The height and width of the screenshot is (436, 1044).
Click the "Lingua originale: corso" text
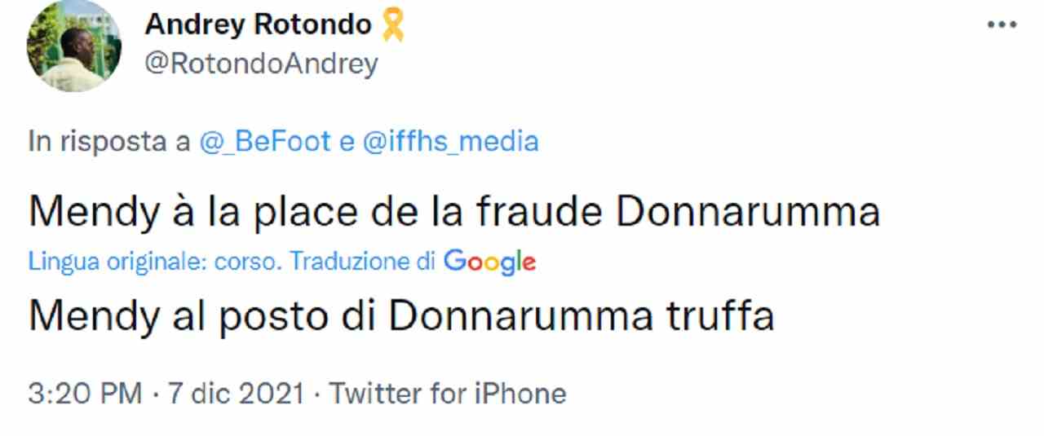point(155,262)
